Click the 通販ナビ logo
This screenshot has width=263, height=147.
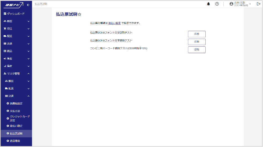click(15, 5)
